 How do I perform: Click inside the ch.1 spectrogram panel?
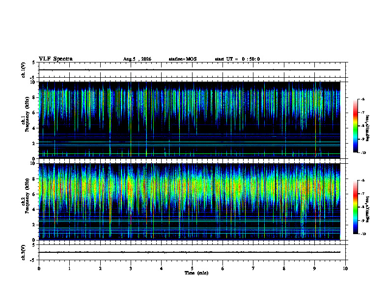pyautogui.click(x=189, y=120)
